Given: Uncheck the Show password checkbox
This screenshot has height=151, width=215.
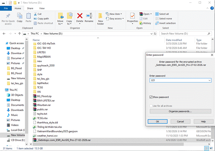Looking at the screenshot, I should click(151, 97).
